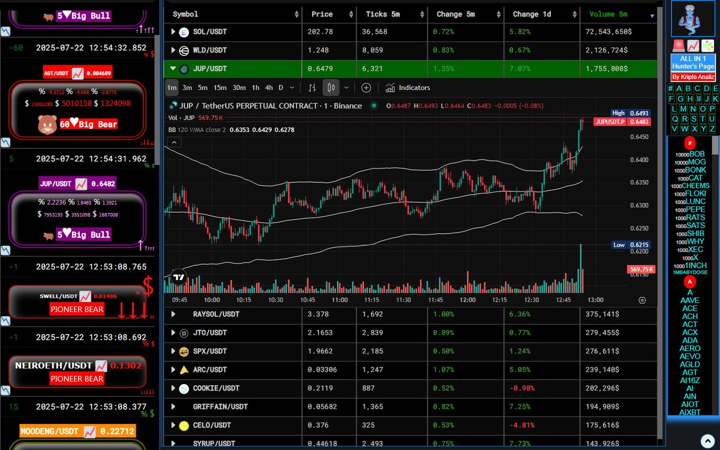Filter coins with the # key
Viewport: 720px width, 450px height.
click(x=670, y=89)
